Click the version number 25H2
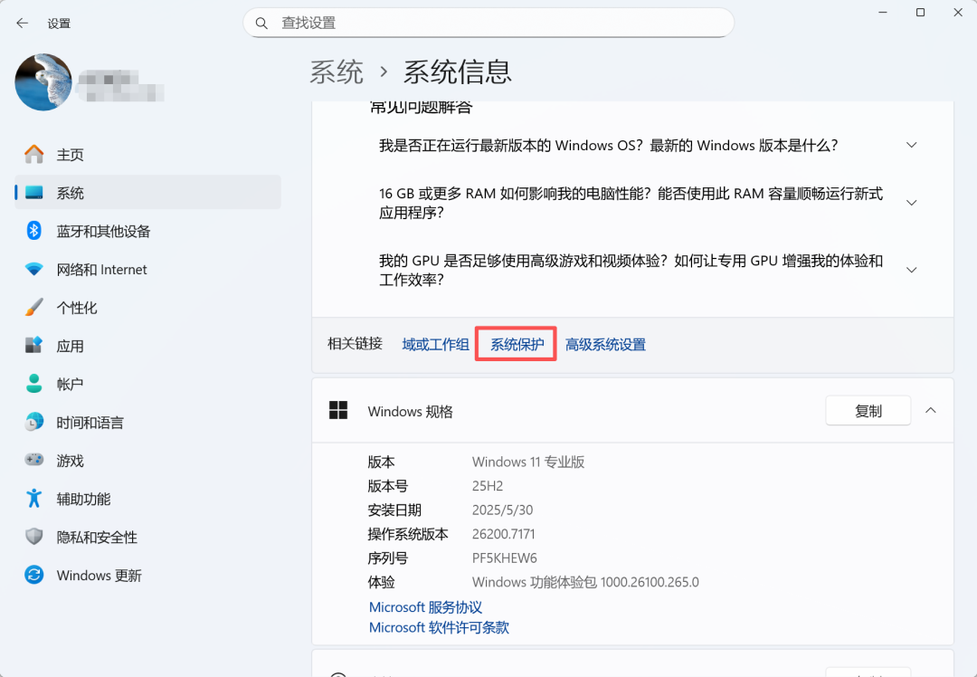The height and width of the screenshot is (677, 977). [488, 486]
